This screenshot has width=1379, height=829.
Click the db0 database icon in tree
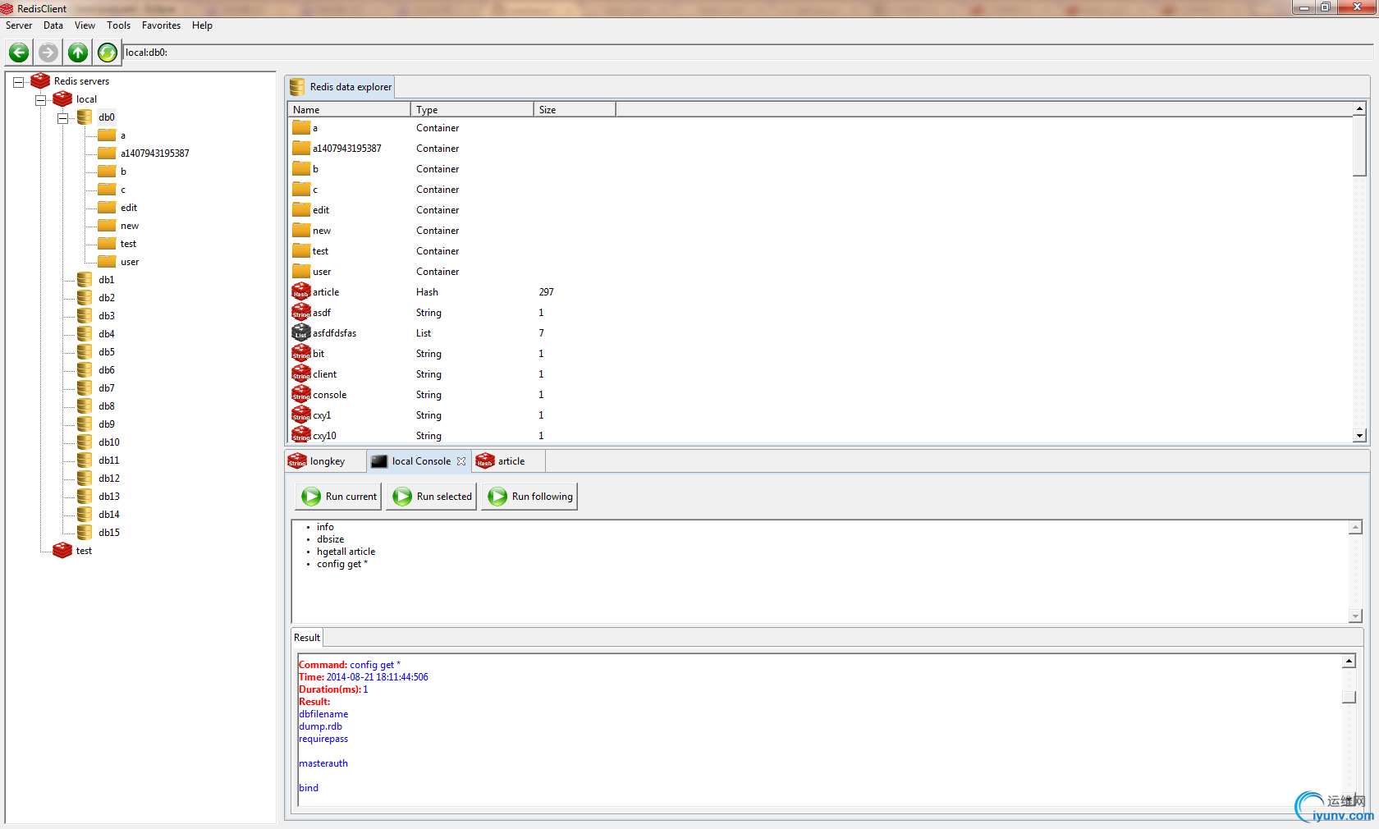[85, 117]
